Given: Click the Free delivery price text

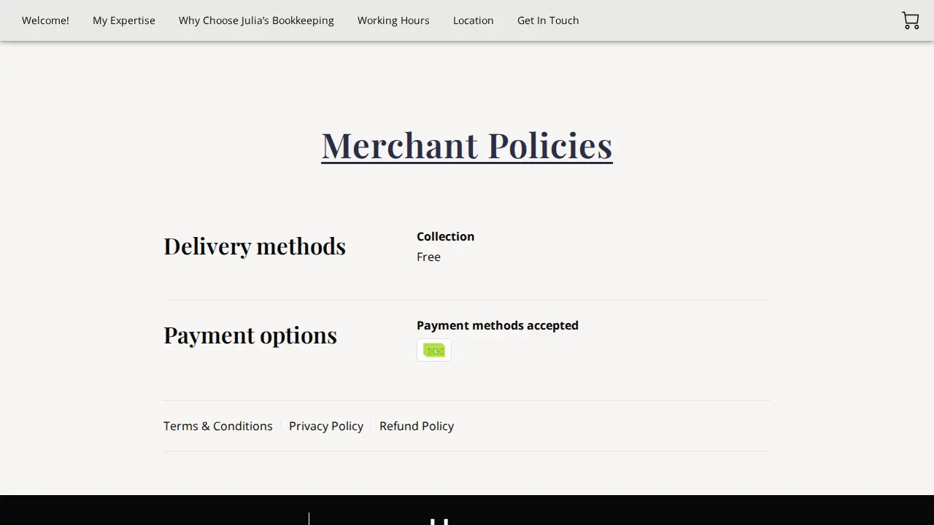Looking at the screenshot, I should (428, 257).
